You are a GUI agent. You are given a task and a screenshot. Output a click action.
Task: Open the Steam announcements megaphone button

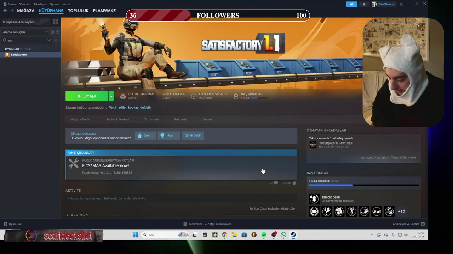click(x=351, y=4)
